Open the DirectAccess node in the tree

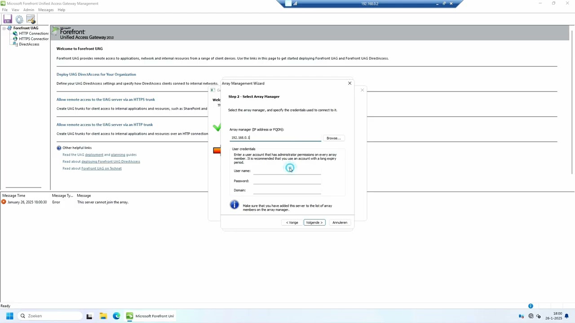coord(29,44)
